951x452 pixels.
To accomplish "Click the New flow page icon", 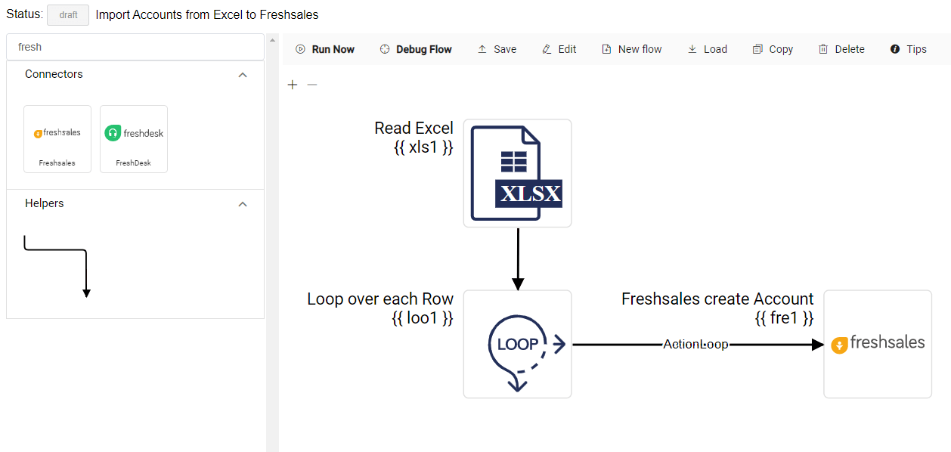I will (x=606, y=49).
